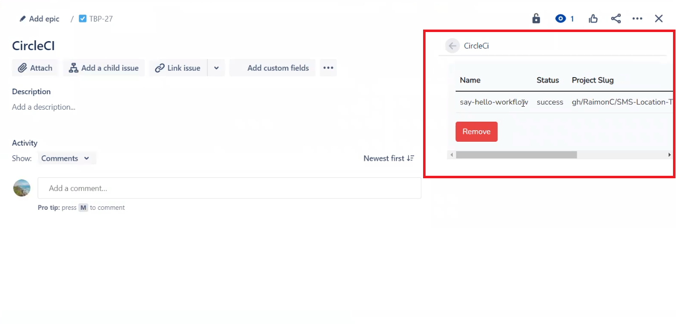
Task: Click the Name column header
Action: [x=470, y=80]
